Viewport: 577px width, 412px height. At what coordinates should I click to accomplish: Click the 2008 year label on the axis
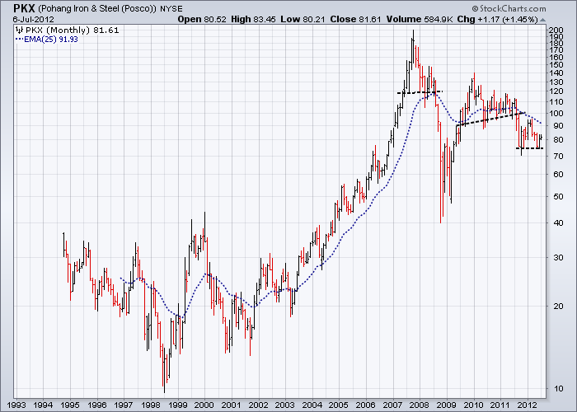[420, 405]
